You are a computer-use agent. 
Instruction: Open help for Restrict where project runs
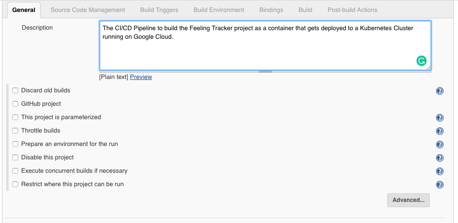440,185
